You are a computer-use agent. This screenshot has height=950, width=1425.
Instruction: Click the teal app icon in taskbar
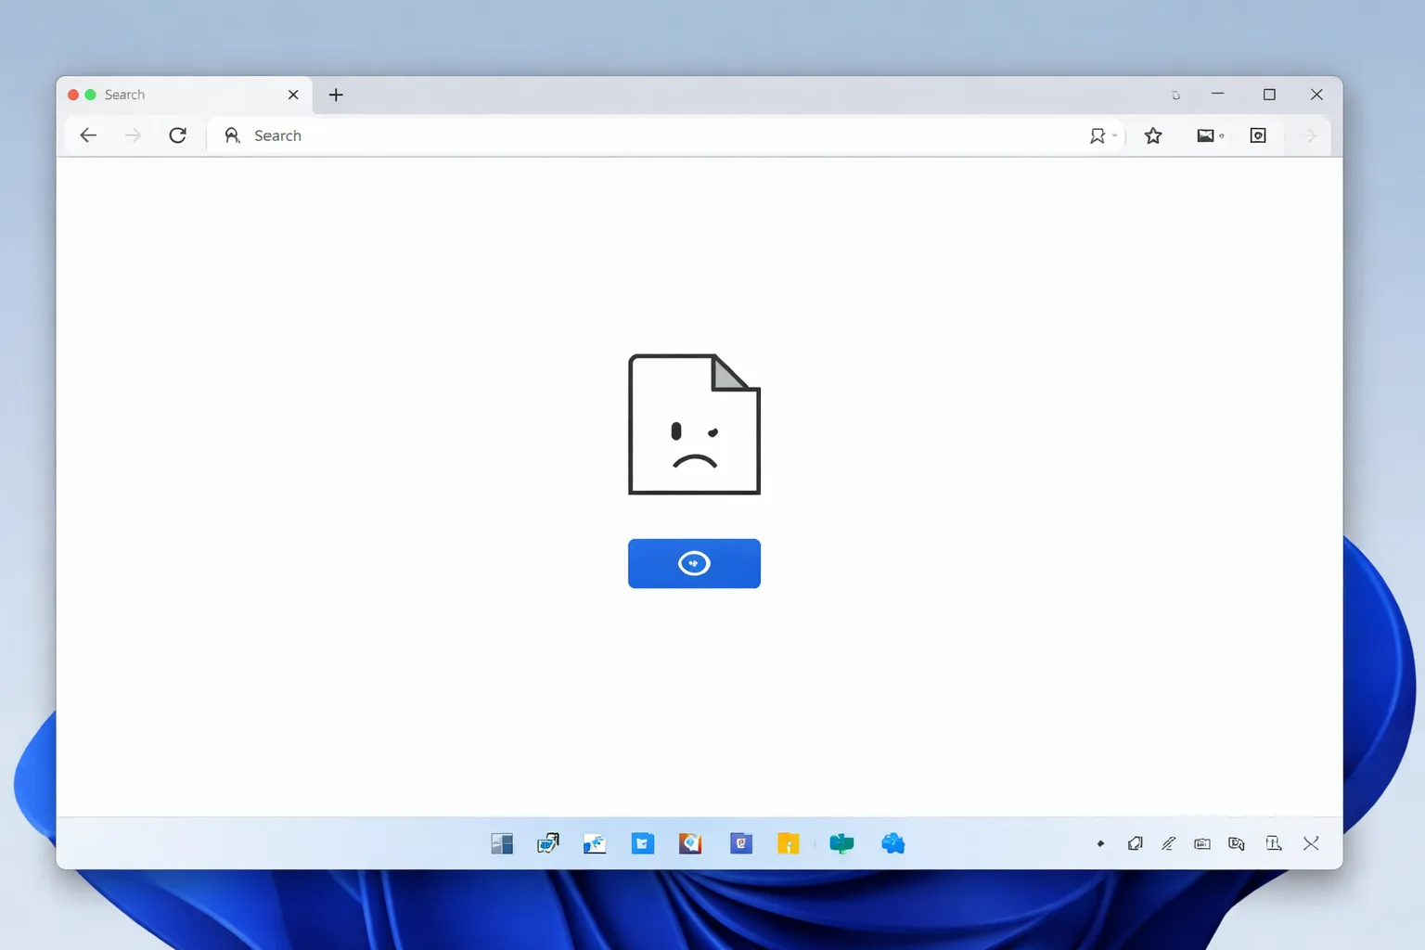click(841, 843)
